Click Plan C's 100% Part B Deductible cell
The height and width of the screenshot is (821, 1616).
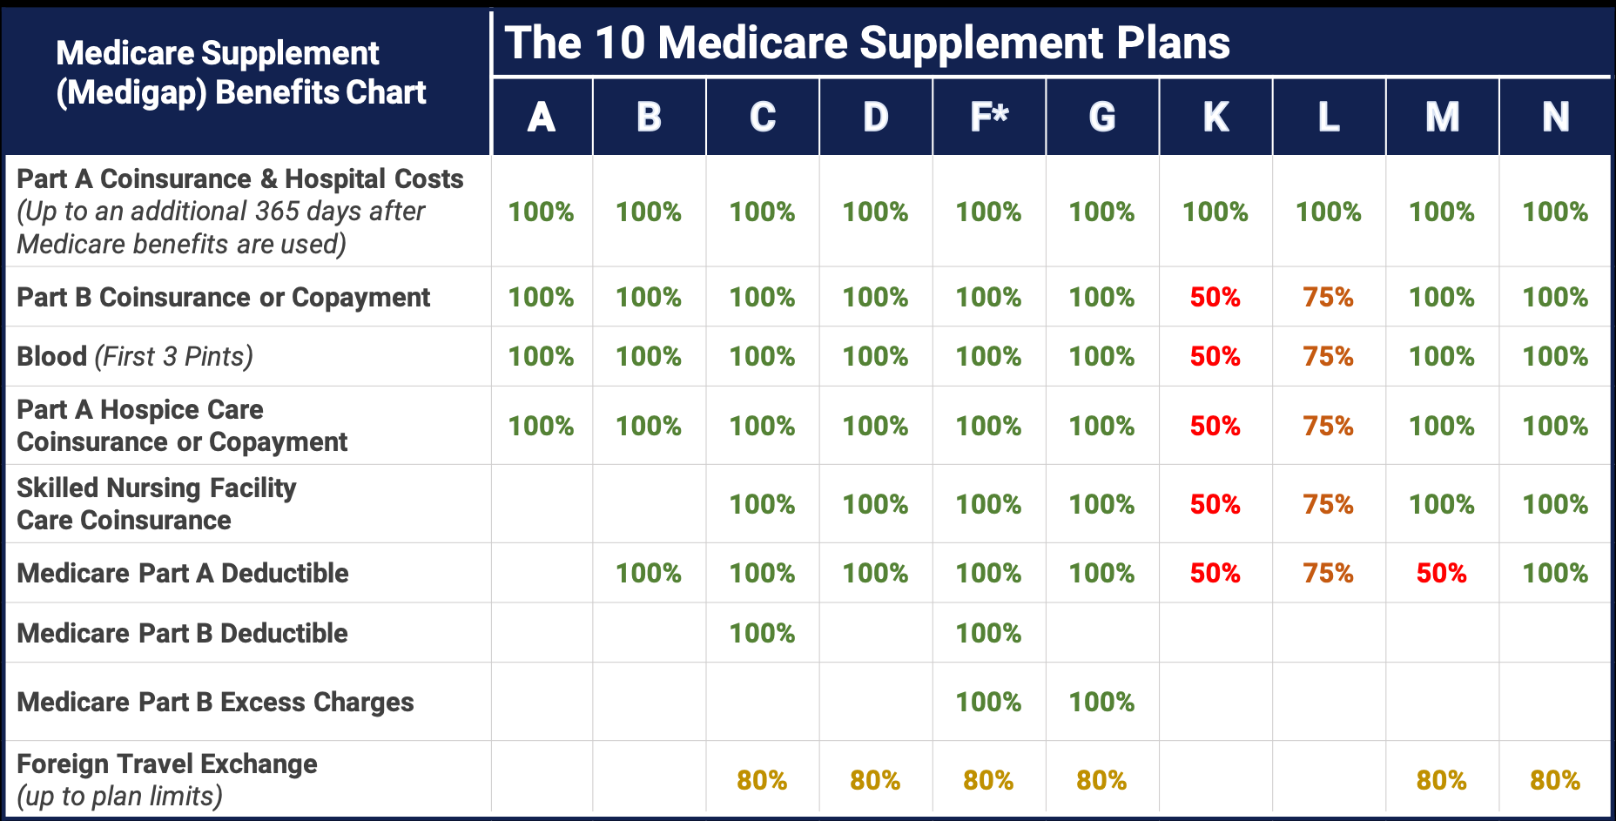tap(763, 633)
